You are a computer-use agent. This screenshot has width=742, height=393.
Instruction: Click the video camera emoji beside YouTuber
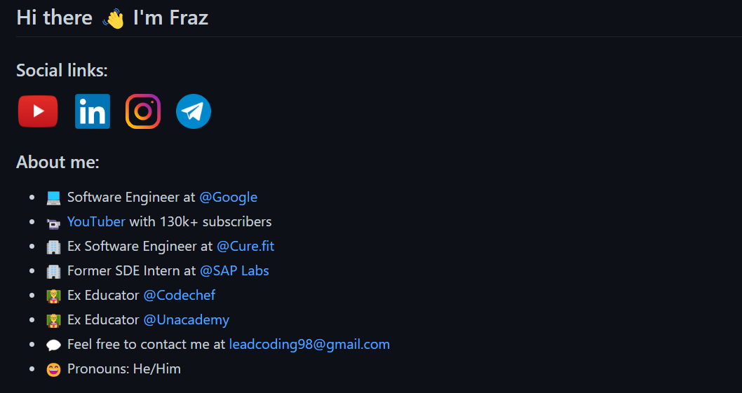[x=53, y=223]
